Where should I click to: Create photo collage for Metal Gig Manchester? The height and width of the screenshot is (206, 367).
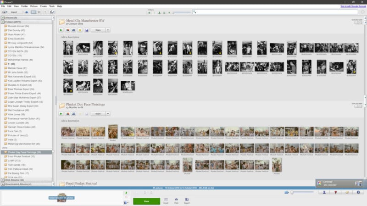67,30
